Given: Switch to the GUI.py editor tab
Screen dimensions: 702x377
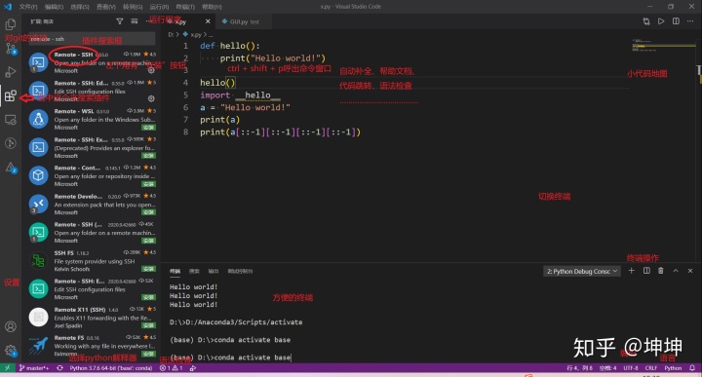Looking at the screenshot, I should point(244,21).
